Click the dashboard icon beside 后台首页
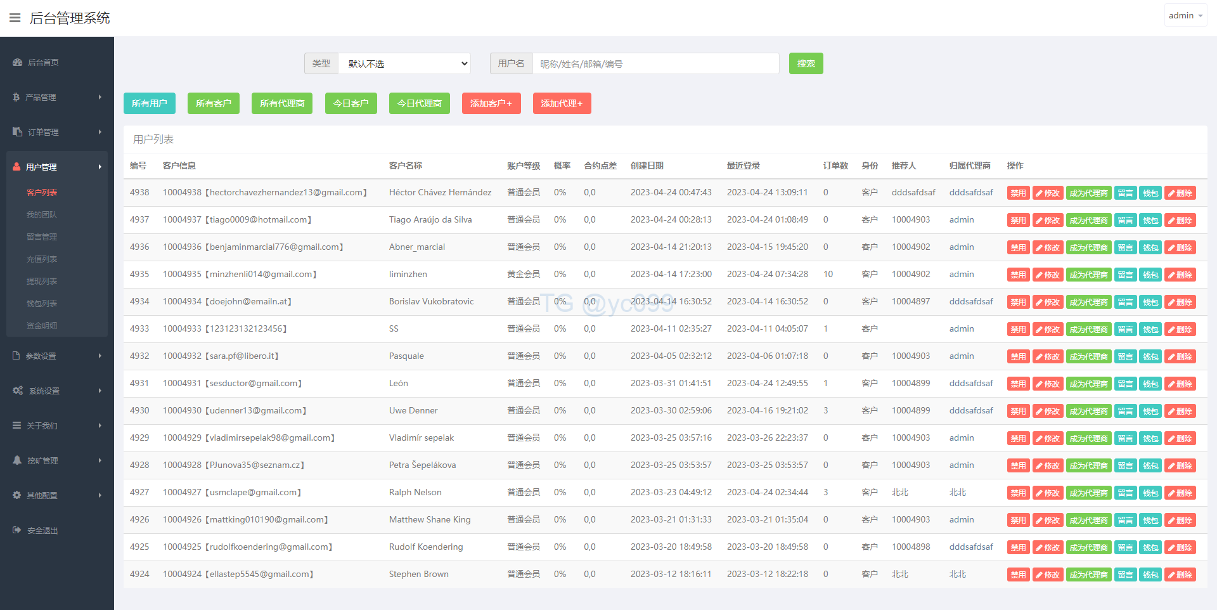This screenshot has width=1217, height=610. click(x=17, y=62)
